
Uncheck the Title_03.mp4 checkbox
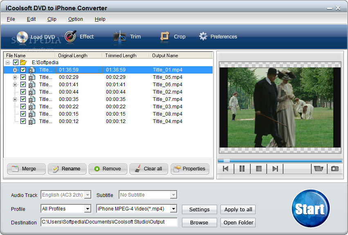click(23, 106)
